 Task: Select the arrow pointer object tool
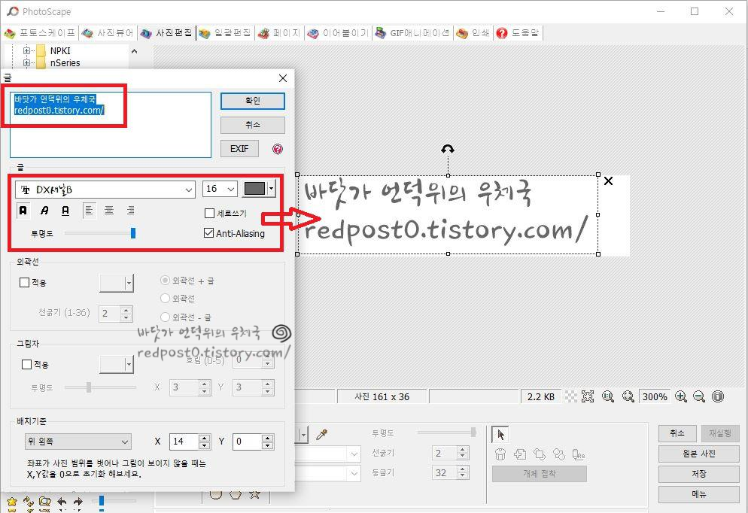500,434
